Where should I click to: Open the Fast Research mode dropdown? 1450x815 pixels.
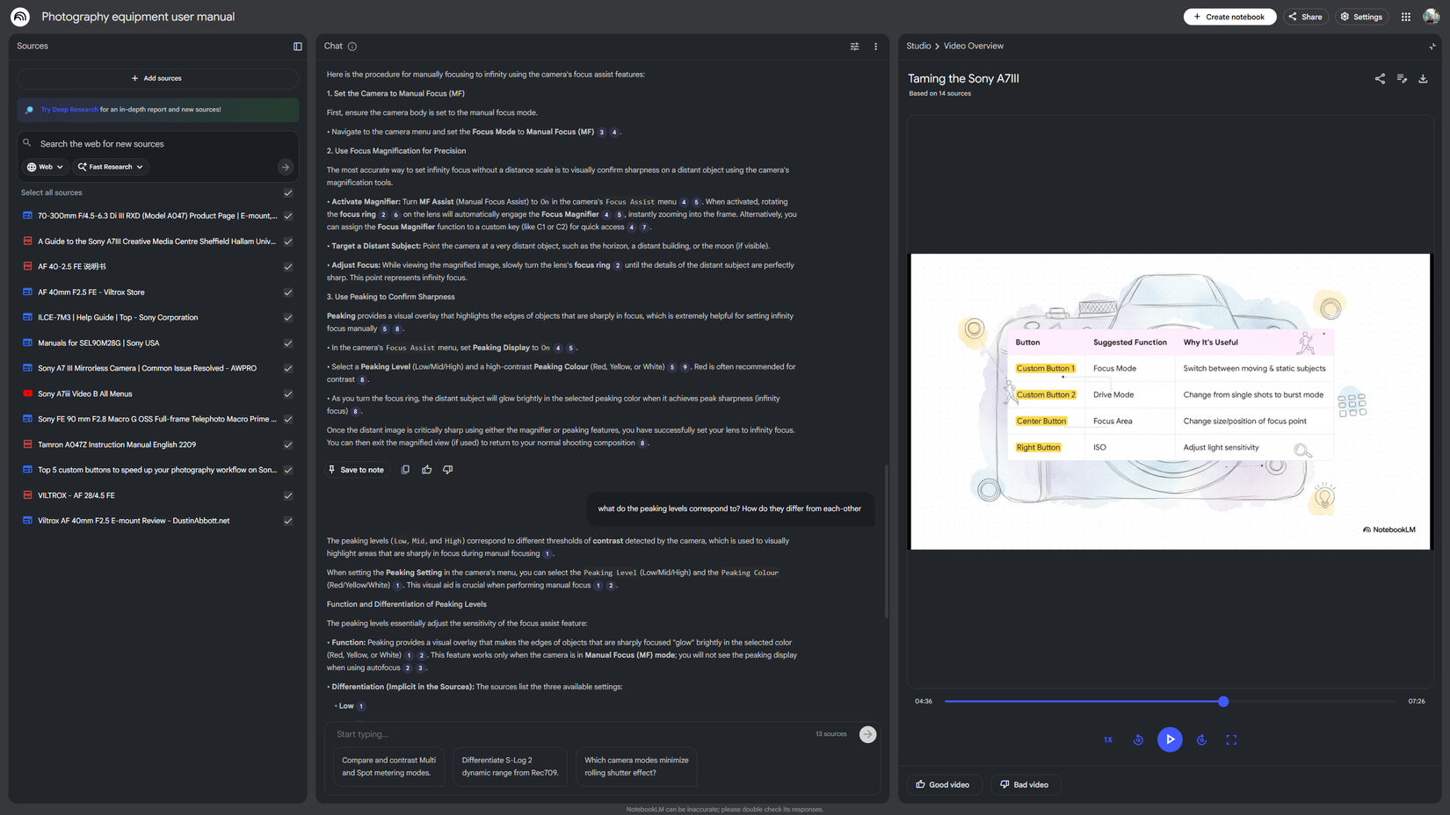point(110,167)
